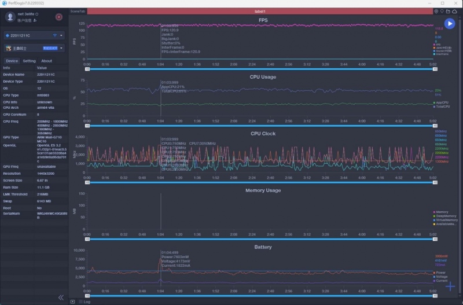Toggle the TotalCPU legend entry

pos(442,106)
